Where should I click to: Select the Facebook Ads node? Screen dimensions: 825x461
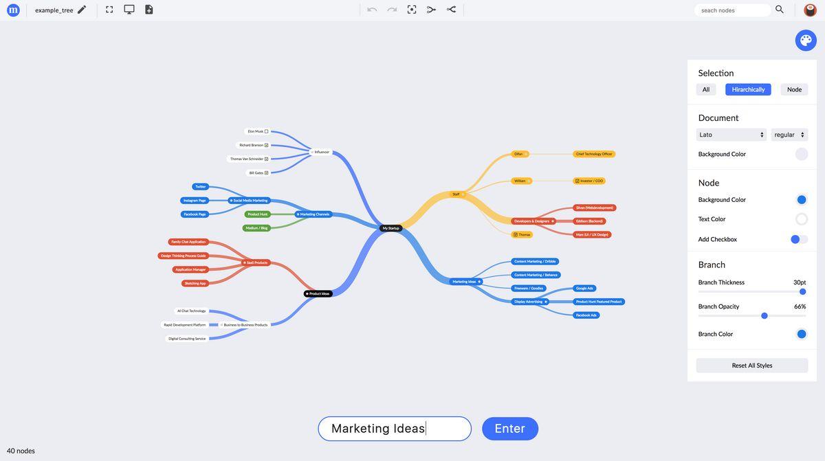(586, 315)
